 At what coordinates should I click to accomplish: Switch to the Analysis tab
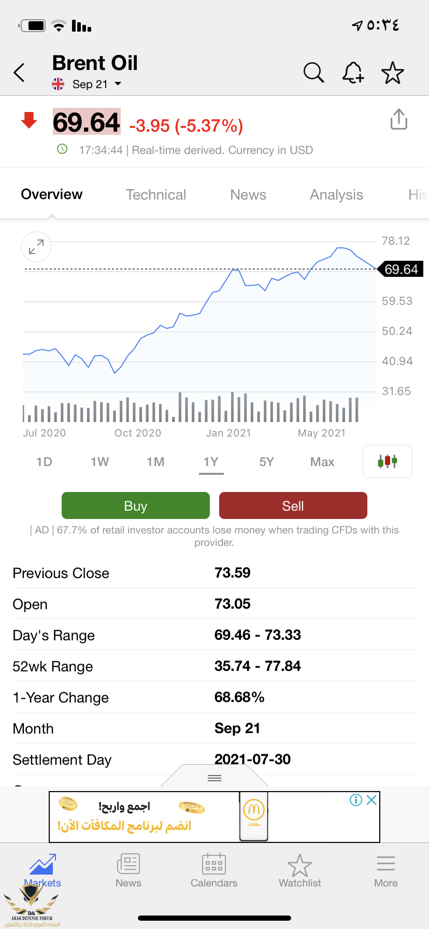336,194
